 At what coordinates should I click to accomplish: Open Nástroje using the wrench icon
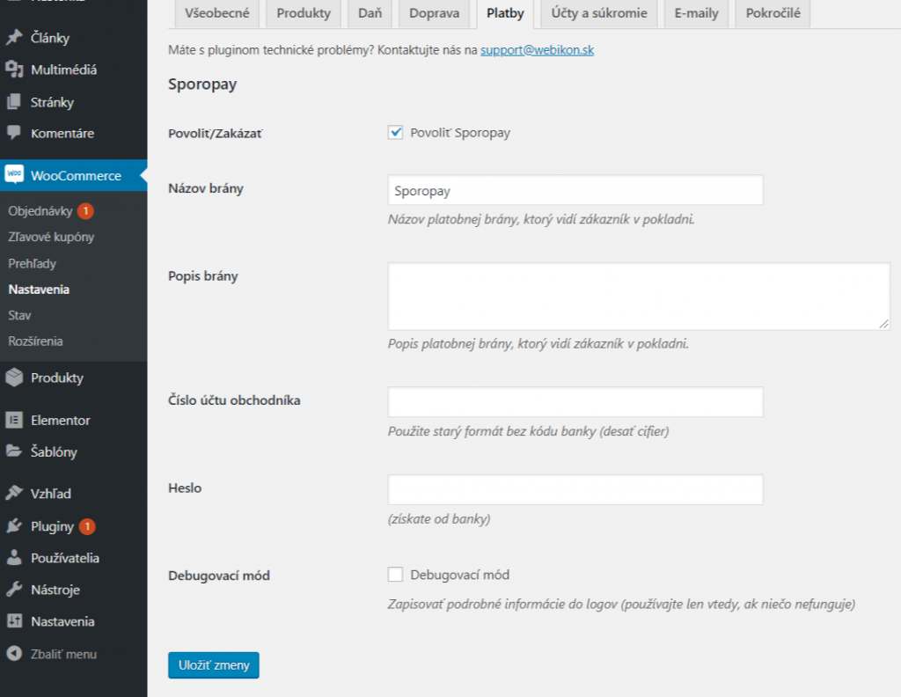[12, 589]
